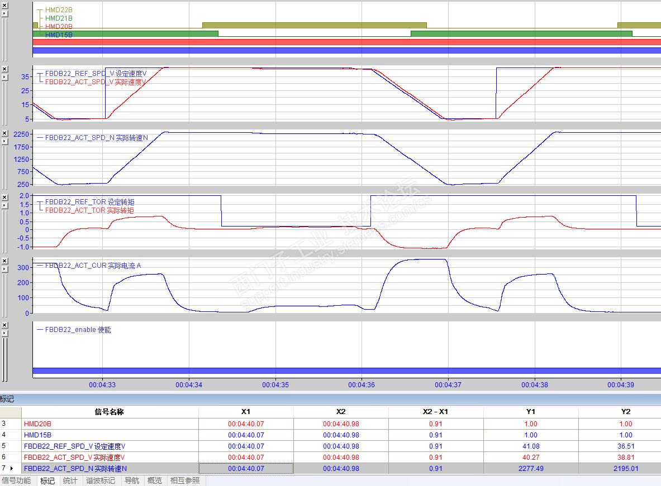This screenshot has width=661, height=486.
Task: Click Y2 value 2195.01
Action: 626,468
